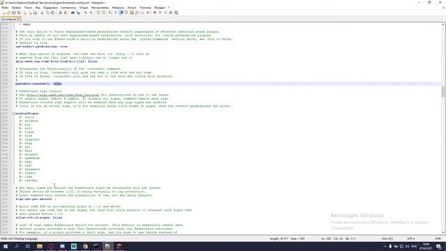Click the Cut toolbar icon
The image size is (446, 251).
point(42,13)
